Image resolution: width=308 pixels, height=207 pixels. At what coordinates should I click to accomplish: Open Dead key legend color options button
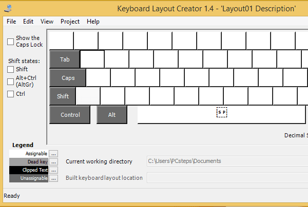[x=53, y=162]
